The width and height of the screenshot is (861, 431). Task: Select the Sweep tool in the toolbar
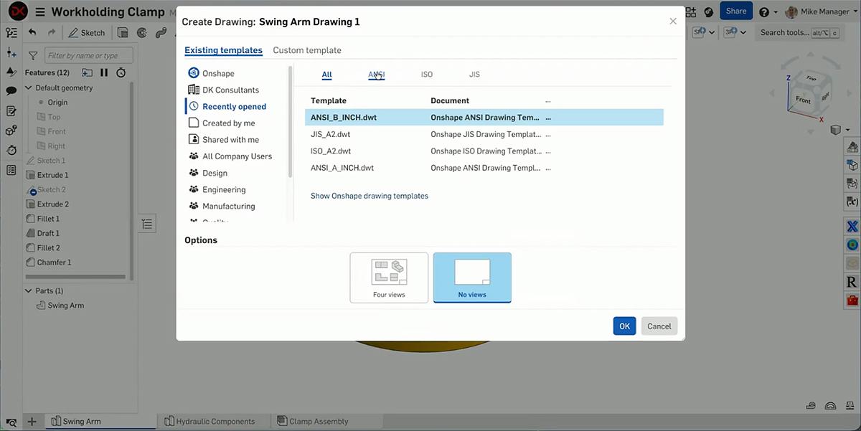162,32
